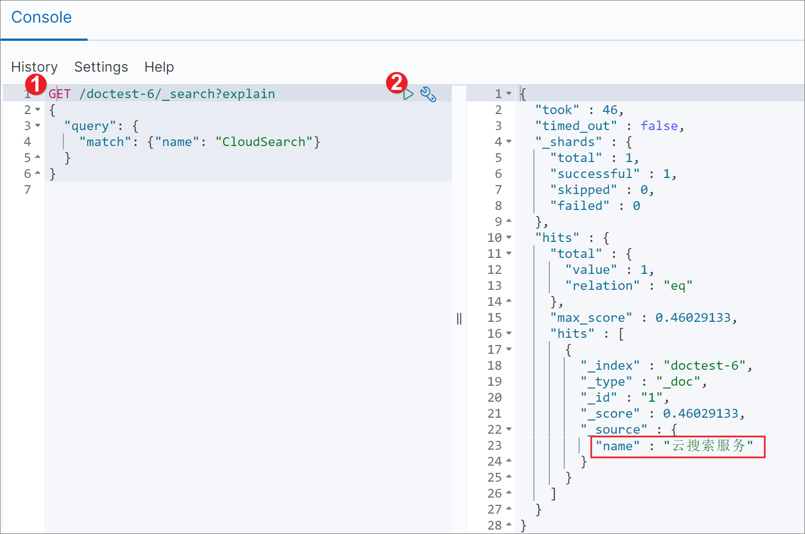Screen dimensions: 805x534
Task: Toggle fold marker at response line 26
Action: click(509, 493)
